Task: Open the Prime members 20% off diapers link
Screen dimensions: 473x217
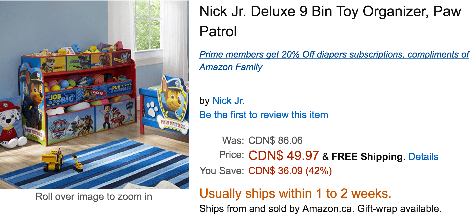Action: point(334,61)
